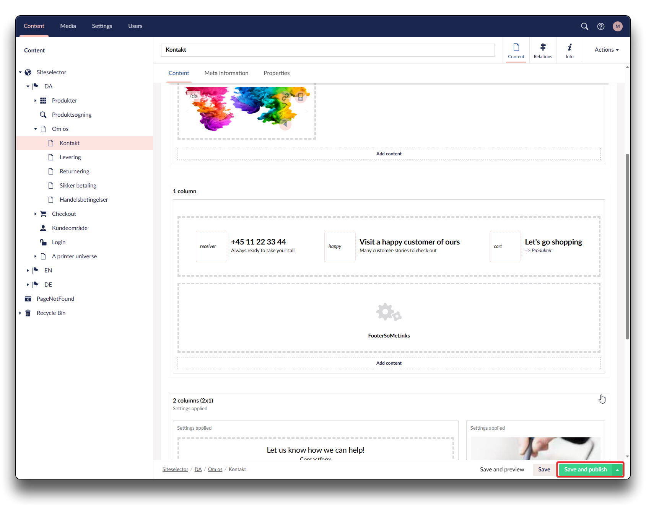Click the Checkout cart icon in tree
Viewport: 646px width, 507px height.
pyautogui.click(x=43, y=214)
